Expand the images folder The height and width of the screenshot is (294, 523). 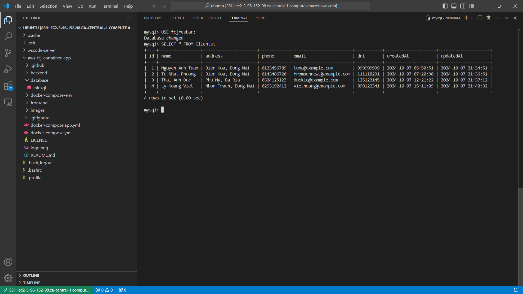[x=77, y=110]
